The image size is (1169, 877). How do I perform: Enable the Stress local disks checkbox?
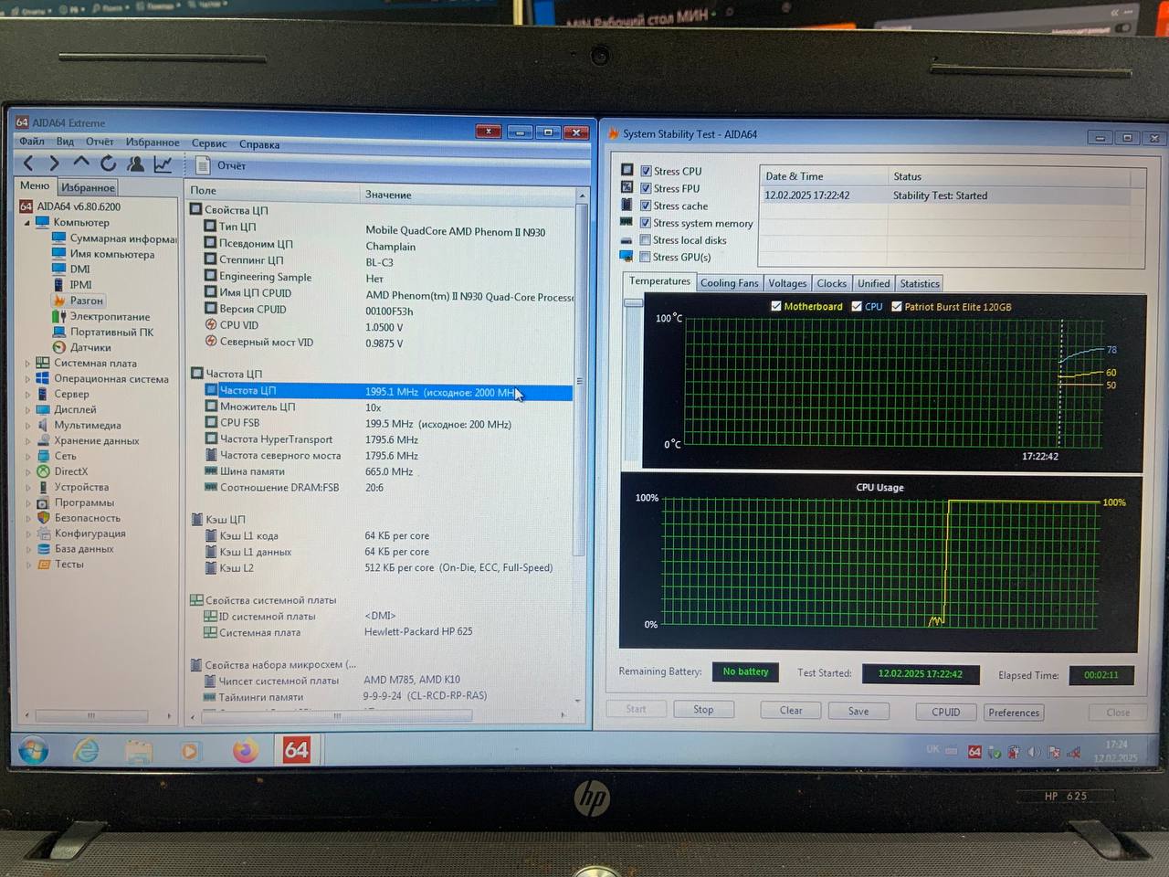[646, 240]
